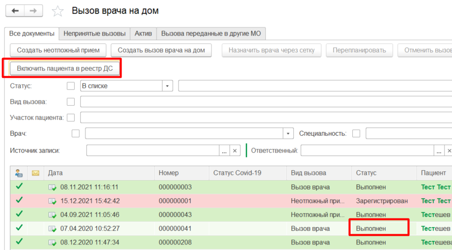Select the row with number 000000041
Image resolution: width=452 pixels, height=250 pixels.
(175, 229)
